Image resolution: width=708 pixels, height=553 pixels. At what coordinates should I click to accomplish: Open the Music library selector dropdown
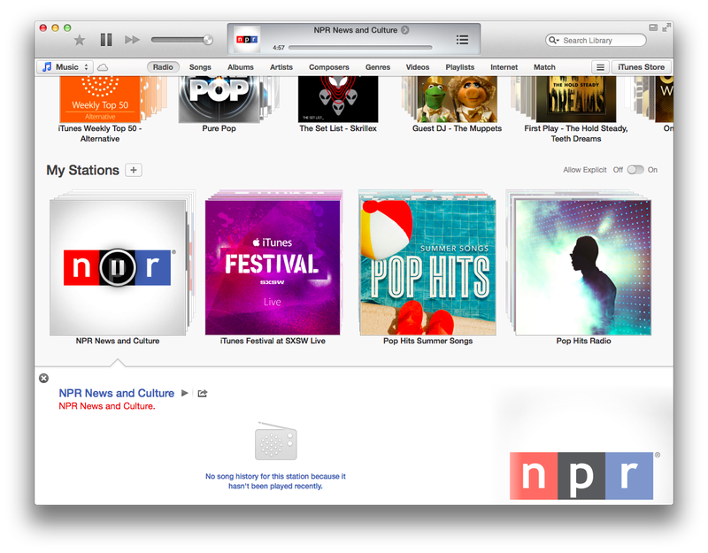(x=65, y=67)
